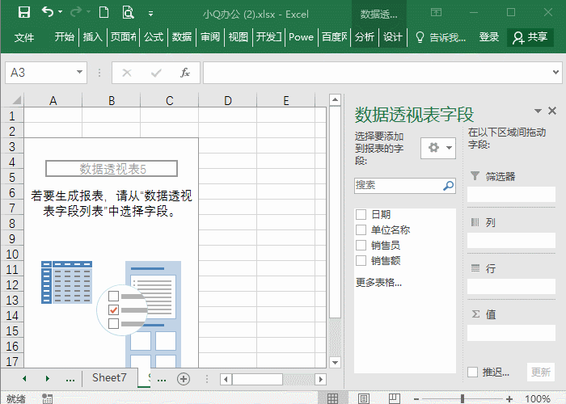Check the 销售员 field checkbox

[x=361, y=246]
